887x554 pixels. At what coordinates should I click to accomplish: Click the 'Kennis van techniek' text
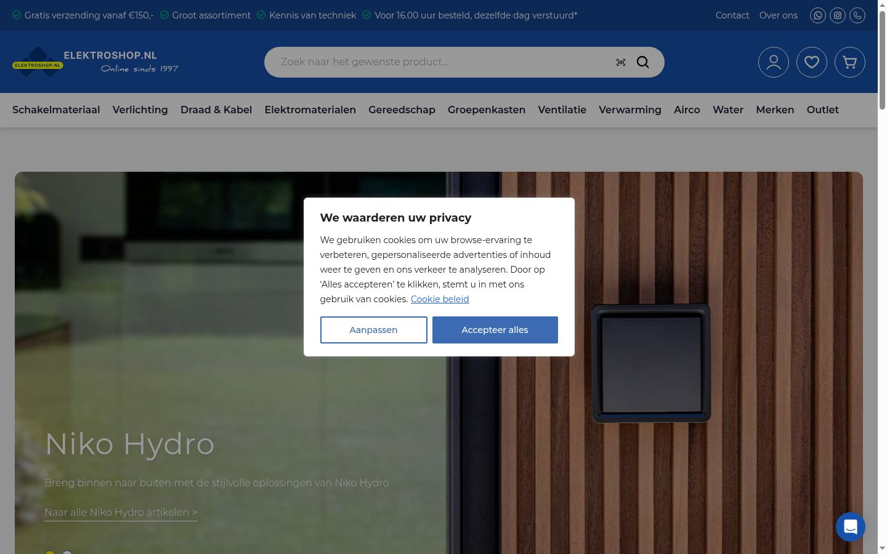(x=313, y=15)
